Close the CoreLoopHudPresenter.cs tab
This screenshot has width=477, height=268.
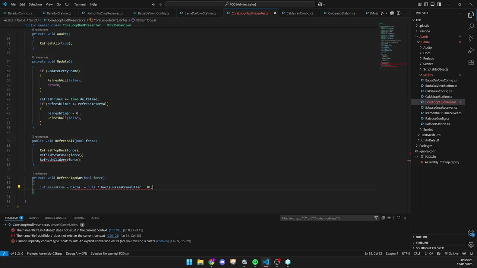pyautogui.click(x=275, y=13)
